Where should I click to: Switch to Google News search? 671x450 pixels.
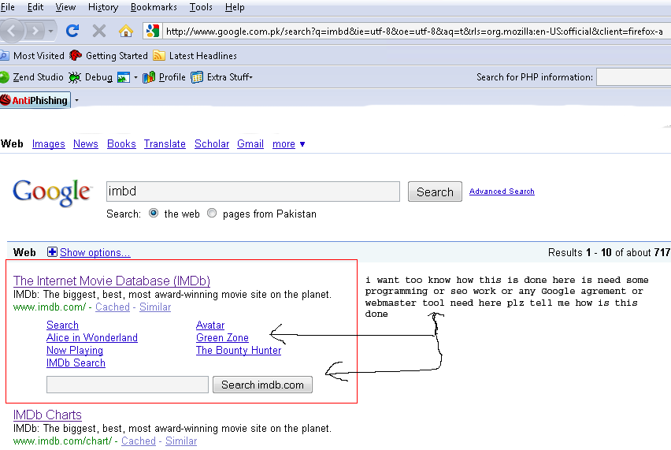[86, 144]
